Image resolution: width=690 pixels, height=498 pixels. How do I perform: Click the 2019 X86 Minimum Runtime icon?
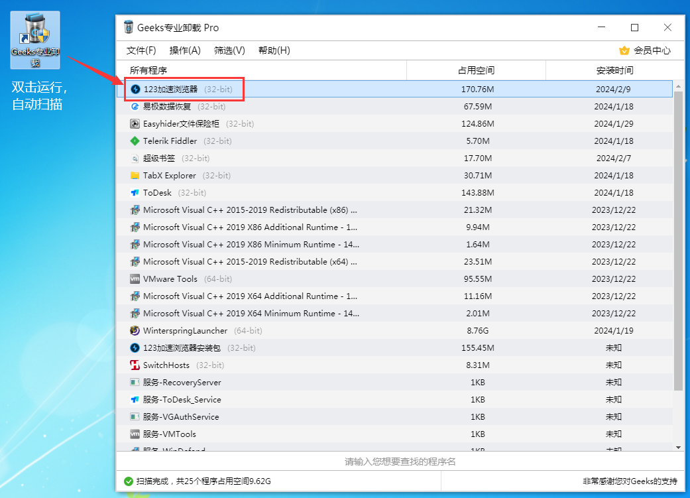coord(135,245)
